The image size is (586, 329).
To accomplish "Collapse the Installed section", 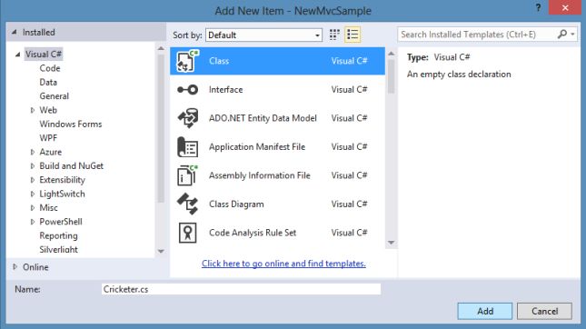I will coord(15,32).
